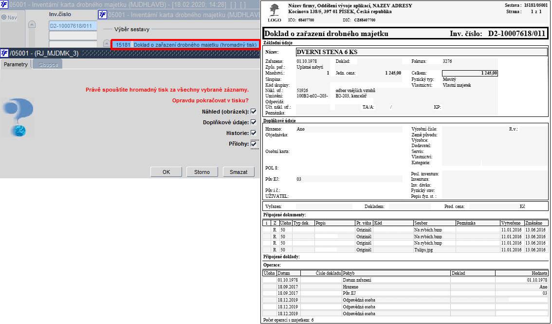The width and height of the screenshot is (552, 324).
Task: Click the report heading 'Doklad o zařazení drobného majetku'
Action: pos(326,34)
